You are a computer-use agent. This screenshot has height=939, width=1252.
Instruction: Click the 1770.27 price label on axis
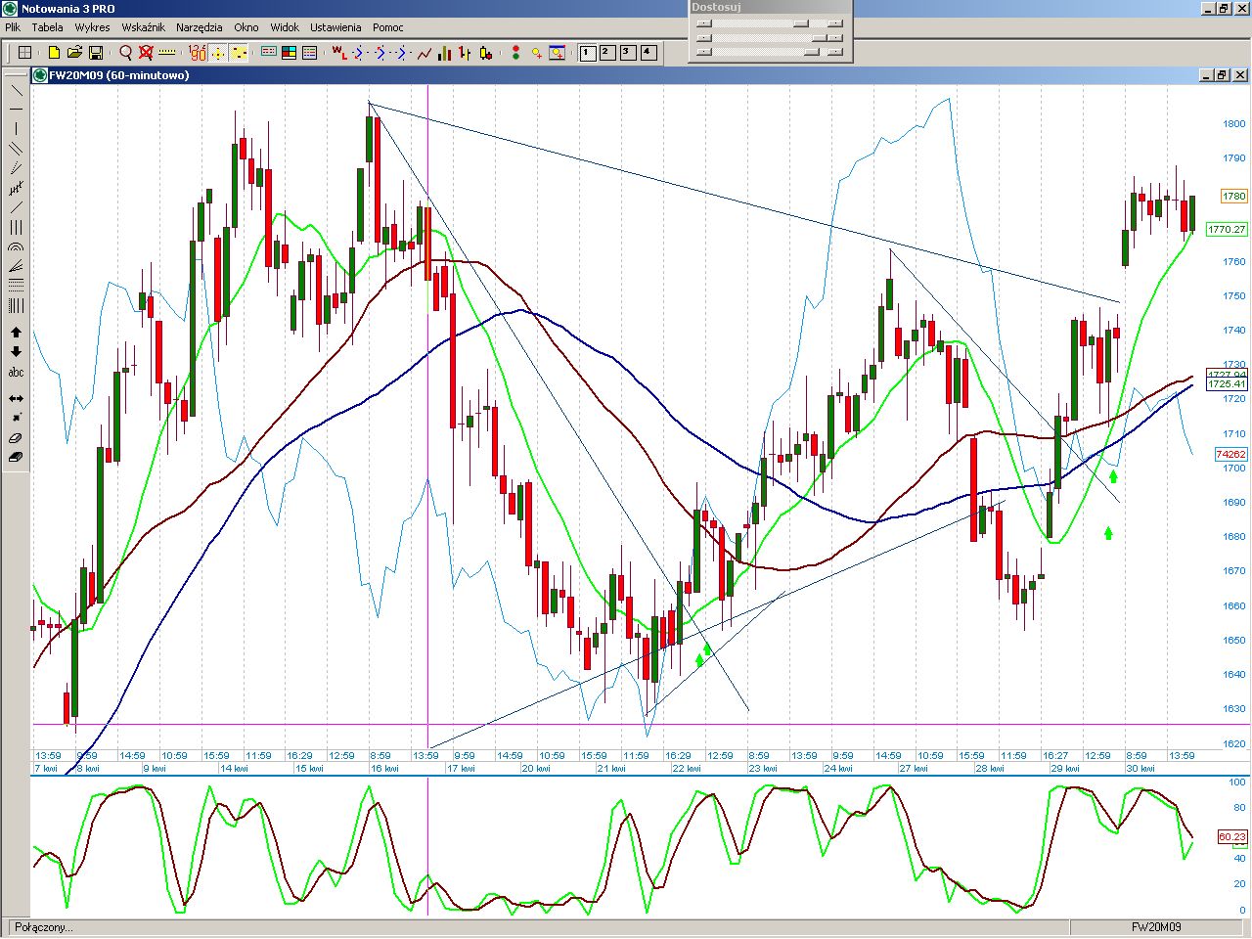(x=1227, y=229)
